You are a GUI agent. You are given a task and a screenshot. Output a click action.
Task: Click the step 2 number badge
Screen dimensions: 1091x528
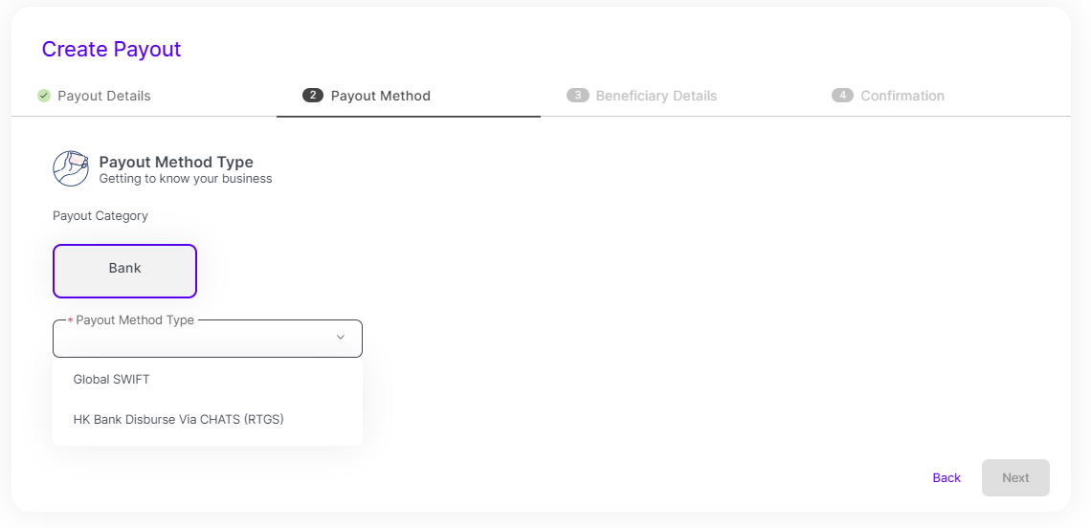coord(312,96)
